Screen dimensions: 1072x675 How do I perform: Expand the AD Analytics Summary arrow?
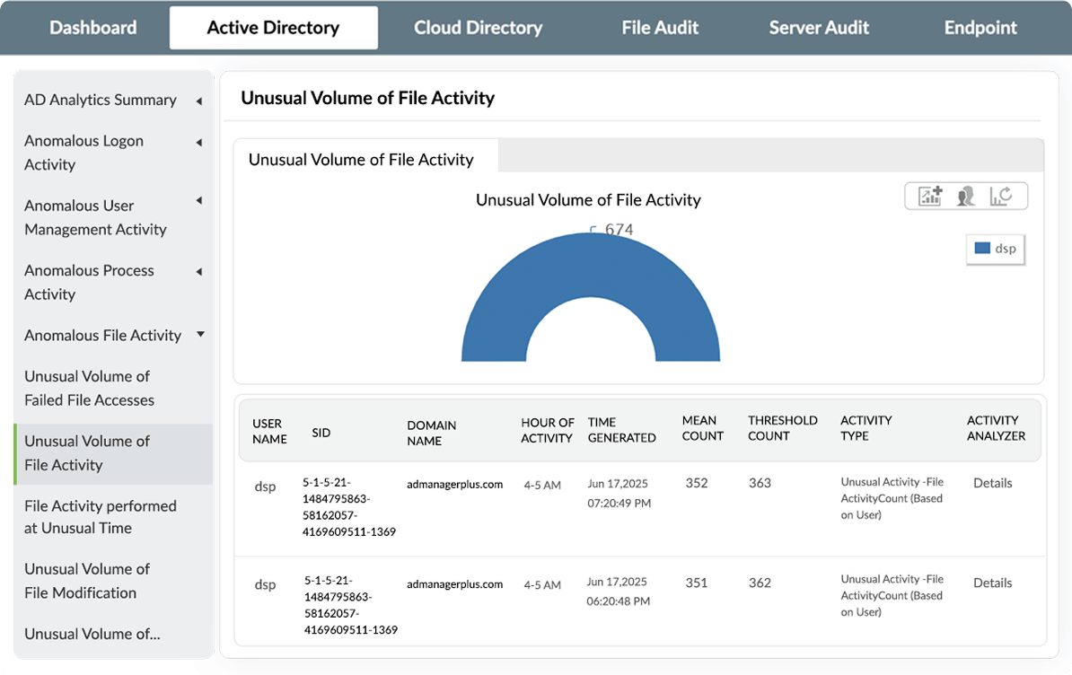point(198,101)
